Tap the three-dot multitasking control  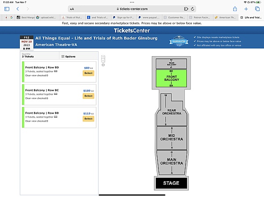coord(132,2)
